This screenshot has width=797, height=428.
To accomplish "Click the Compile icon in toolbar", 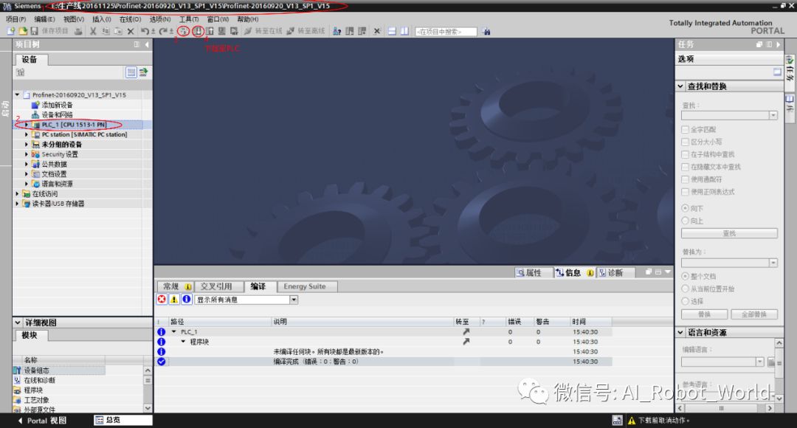I will point(183,31).
